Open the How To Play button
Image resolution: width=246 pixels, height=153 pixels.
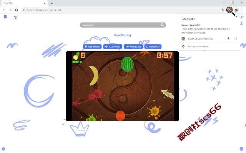tap(153, 47)
